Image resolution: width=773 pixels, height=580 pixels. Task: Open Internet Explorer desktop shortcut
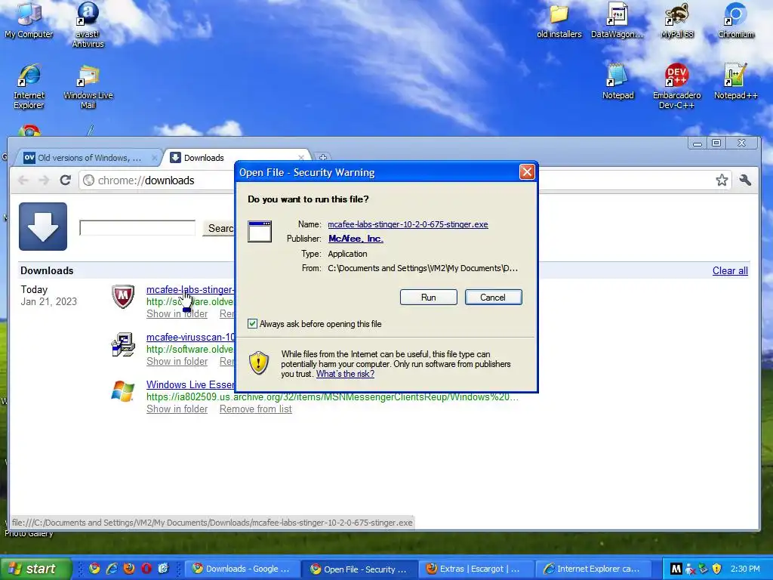(29, 86)
